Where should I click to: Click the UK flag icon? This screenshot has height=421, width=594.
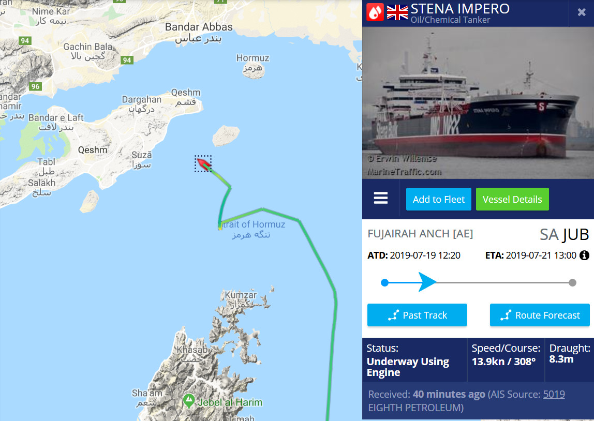(397, 12)
